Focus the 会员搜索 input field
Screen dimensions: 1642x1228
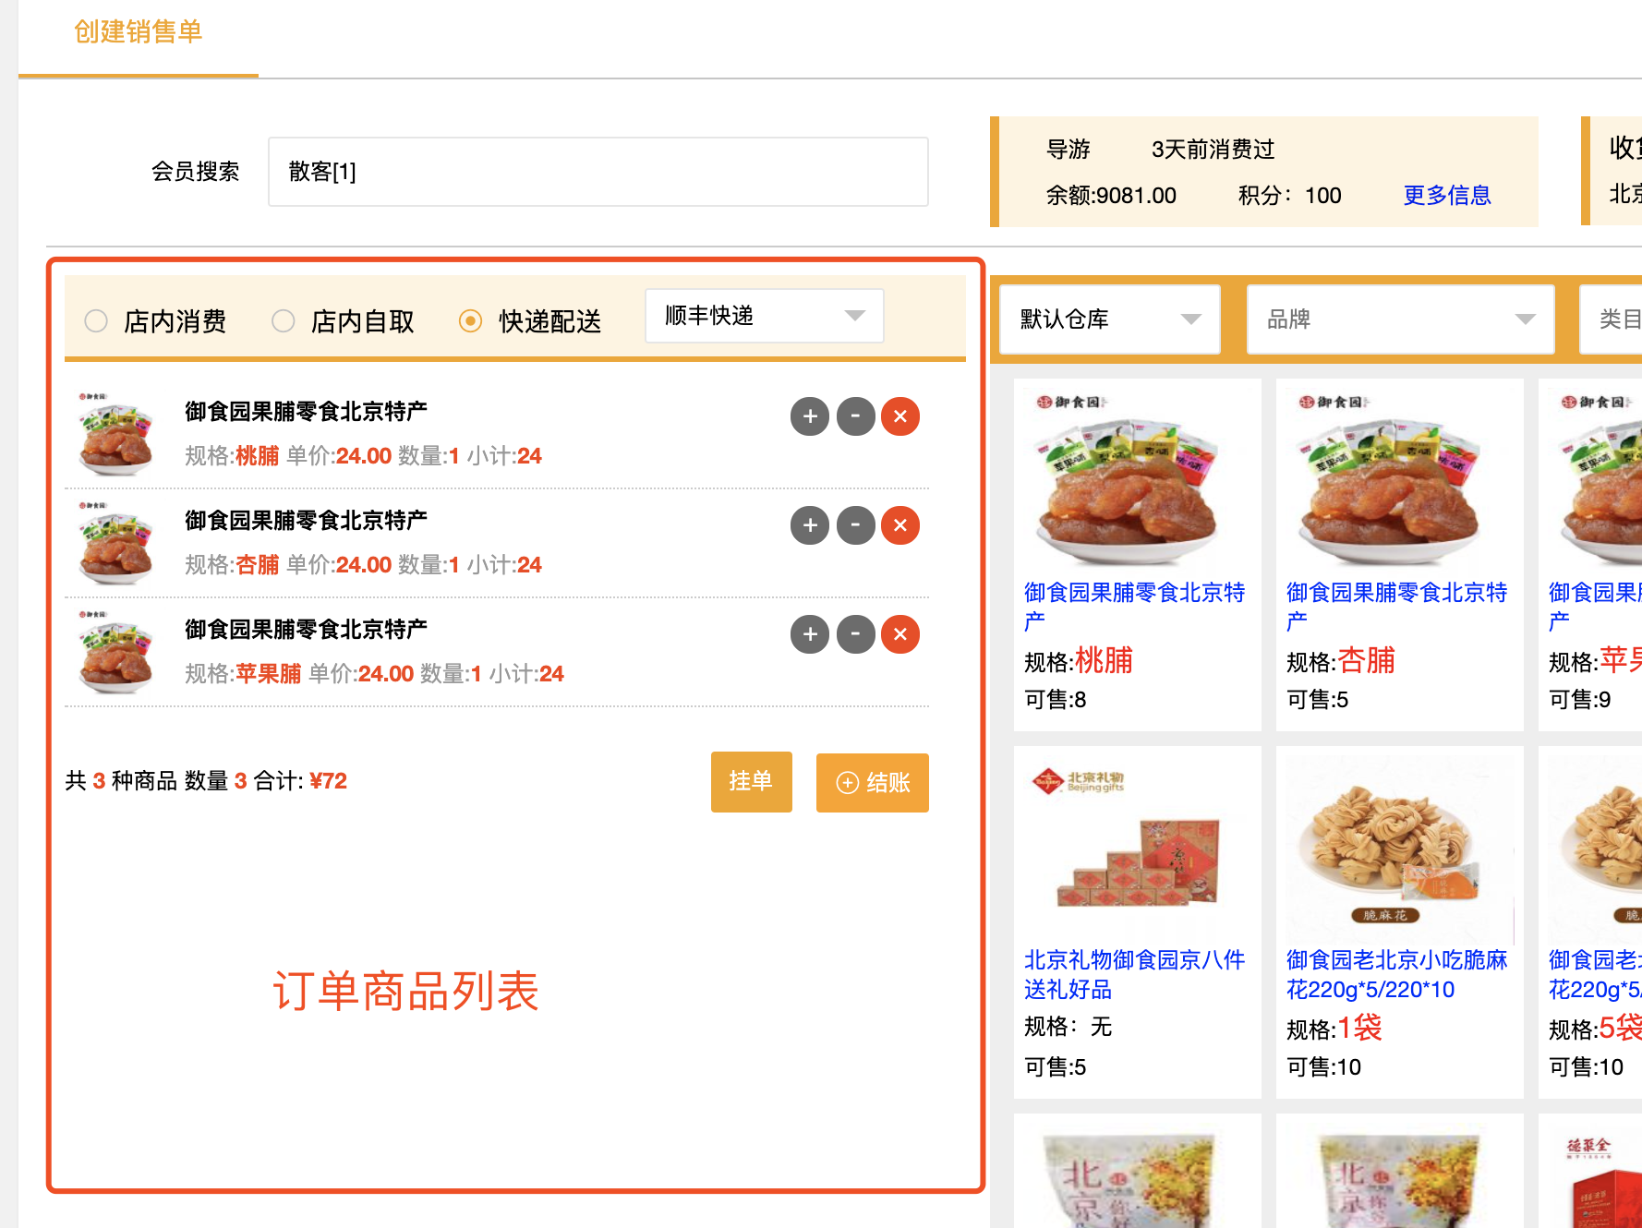coord(598,172)
